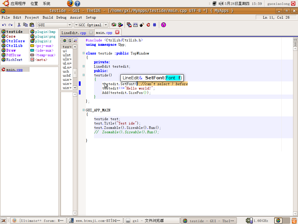Select the CtrlLib package in list
This screenshot has height=224, width=298.
tap(14, 46)
